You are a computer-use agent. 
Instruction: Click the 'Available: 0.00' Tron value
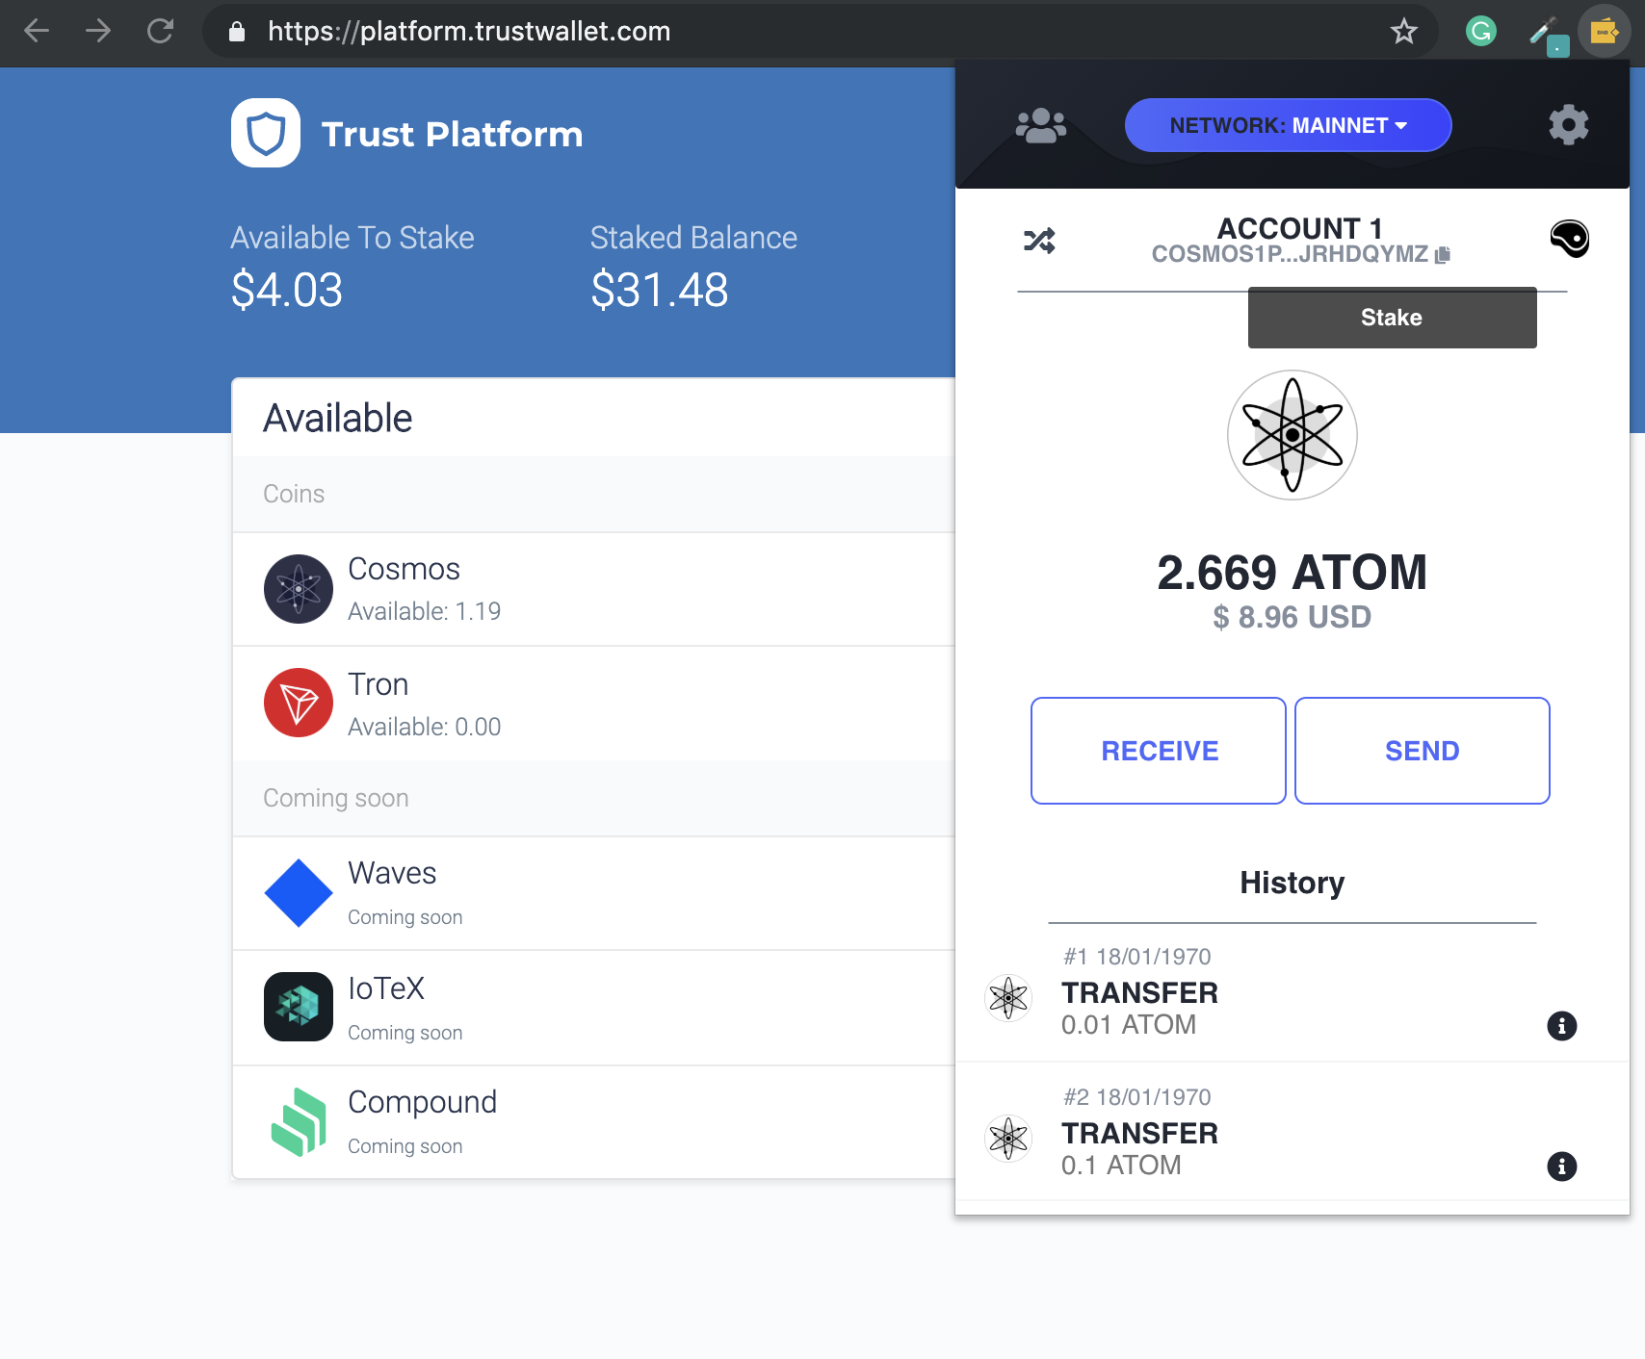point(425,727)
